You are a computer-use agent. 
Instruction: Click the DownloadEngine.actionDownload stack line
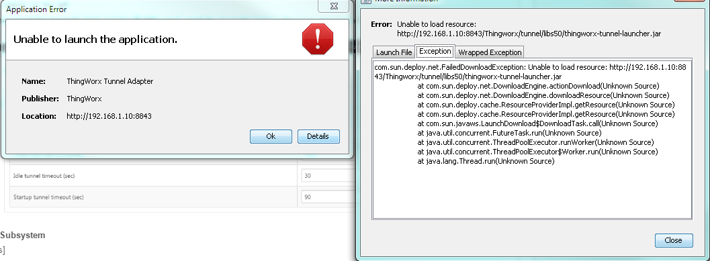[539, 86]
